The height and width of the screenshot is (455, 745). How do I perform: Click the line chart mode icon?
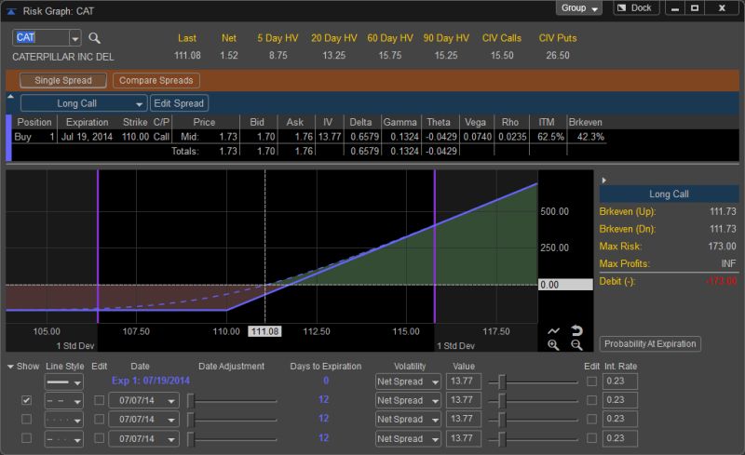point(553,331)
